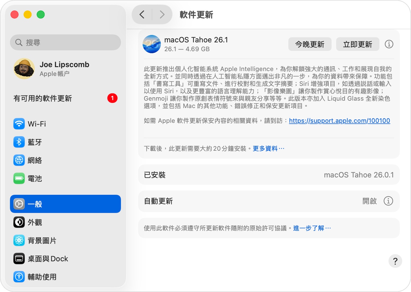The width and height of the screenshot is (411, 292).
Task: Click the 背景圖片 wallpaper flower icon
Action: [x=19, y=240]
